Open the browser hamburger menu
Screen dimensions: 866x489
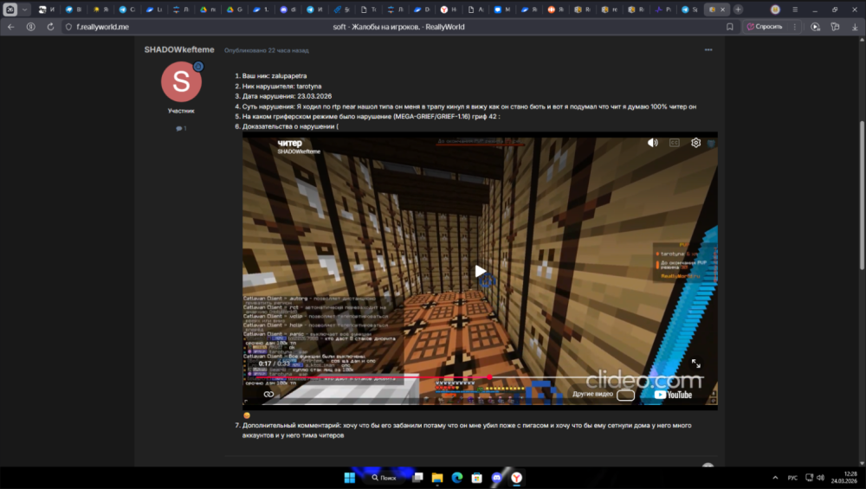click(x=795, y=10)
